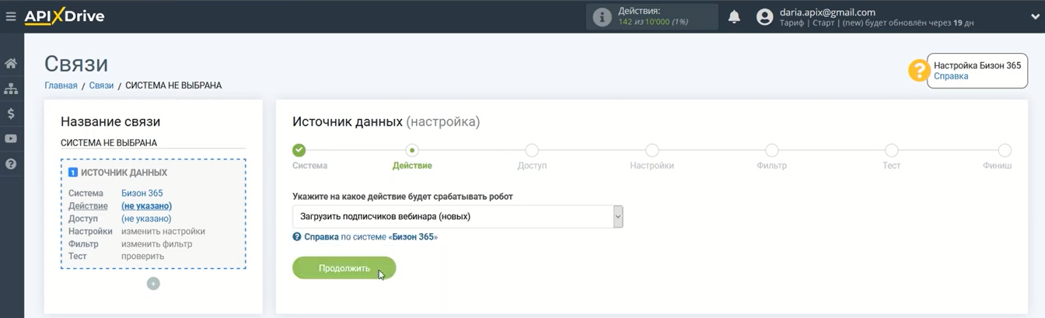Click изменить фильтр text

point(156,243)
